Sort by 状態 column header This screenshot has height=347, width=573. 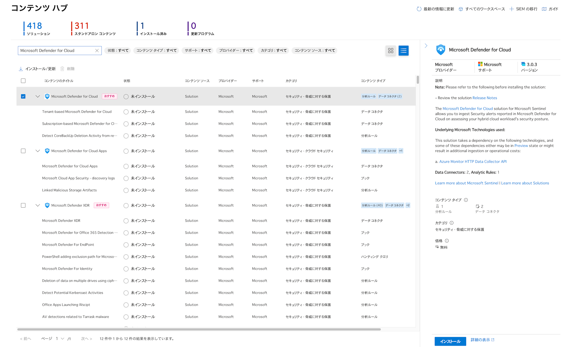pos(127,81)
